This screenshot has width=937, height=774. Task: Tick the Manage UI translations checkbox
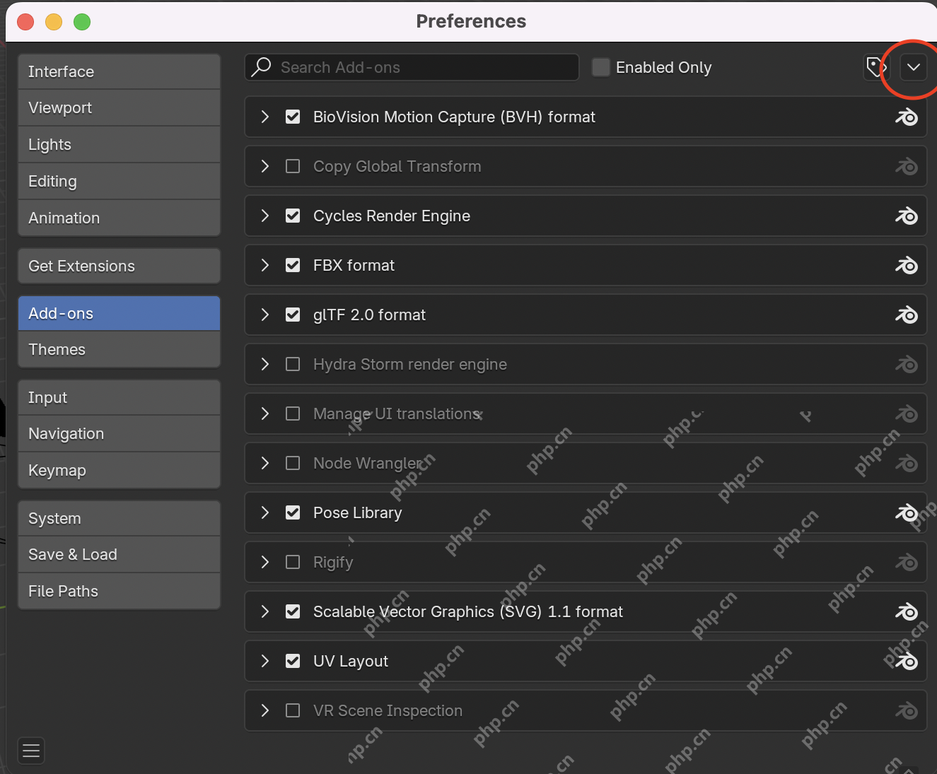293,414
